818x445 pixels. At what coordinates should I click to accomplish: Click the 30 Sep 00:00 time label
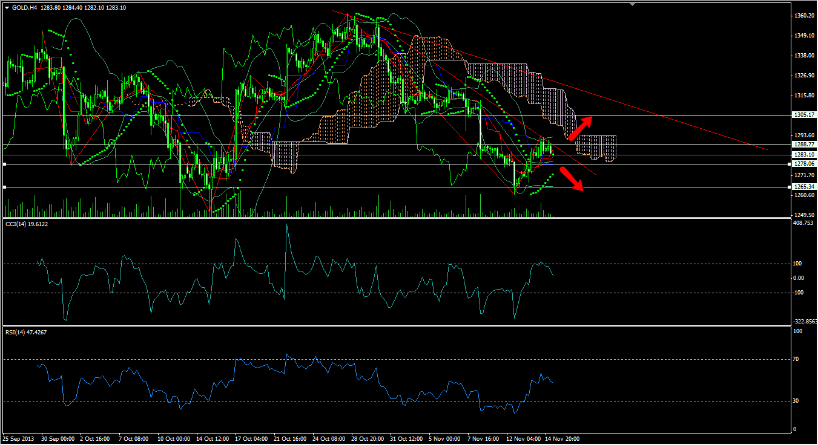pos(58,440)
